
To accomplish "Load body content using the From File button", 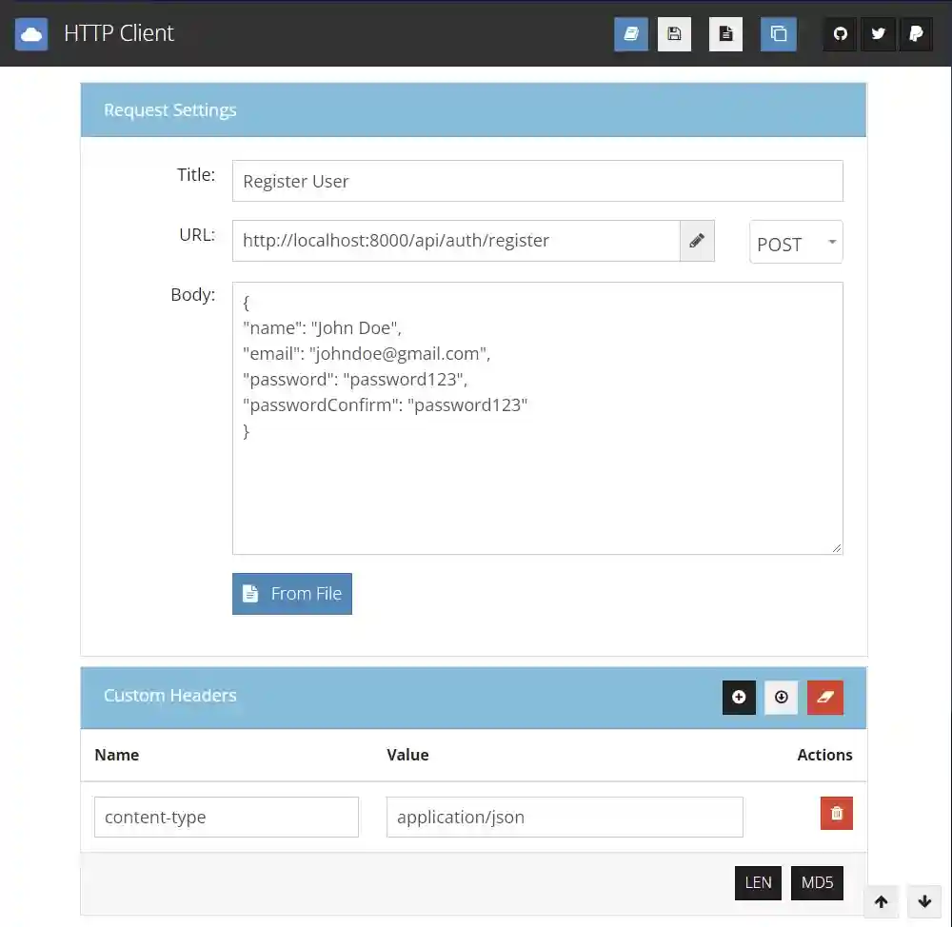I will coord(291,593).
